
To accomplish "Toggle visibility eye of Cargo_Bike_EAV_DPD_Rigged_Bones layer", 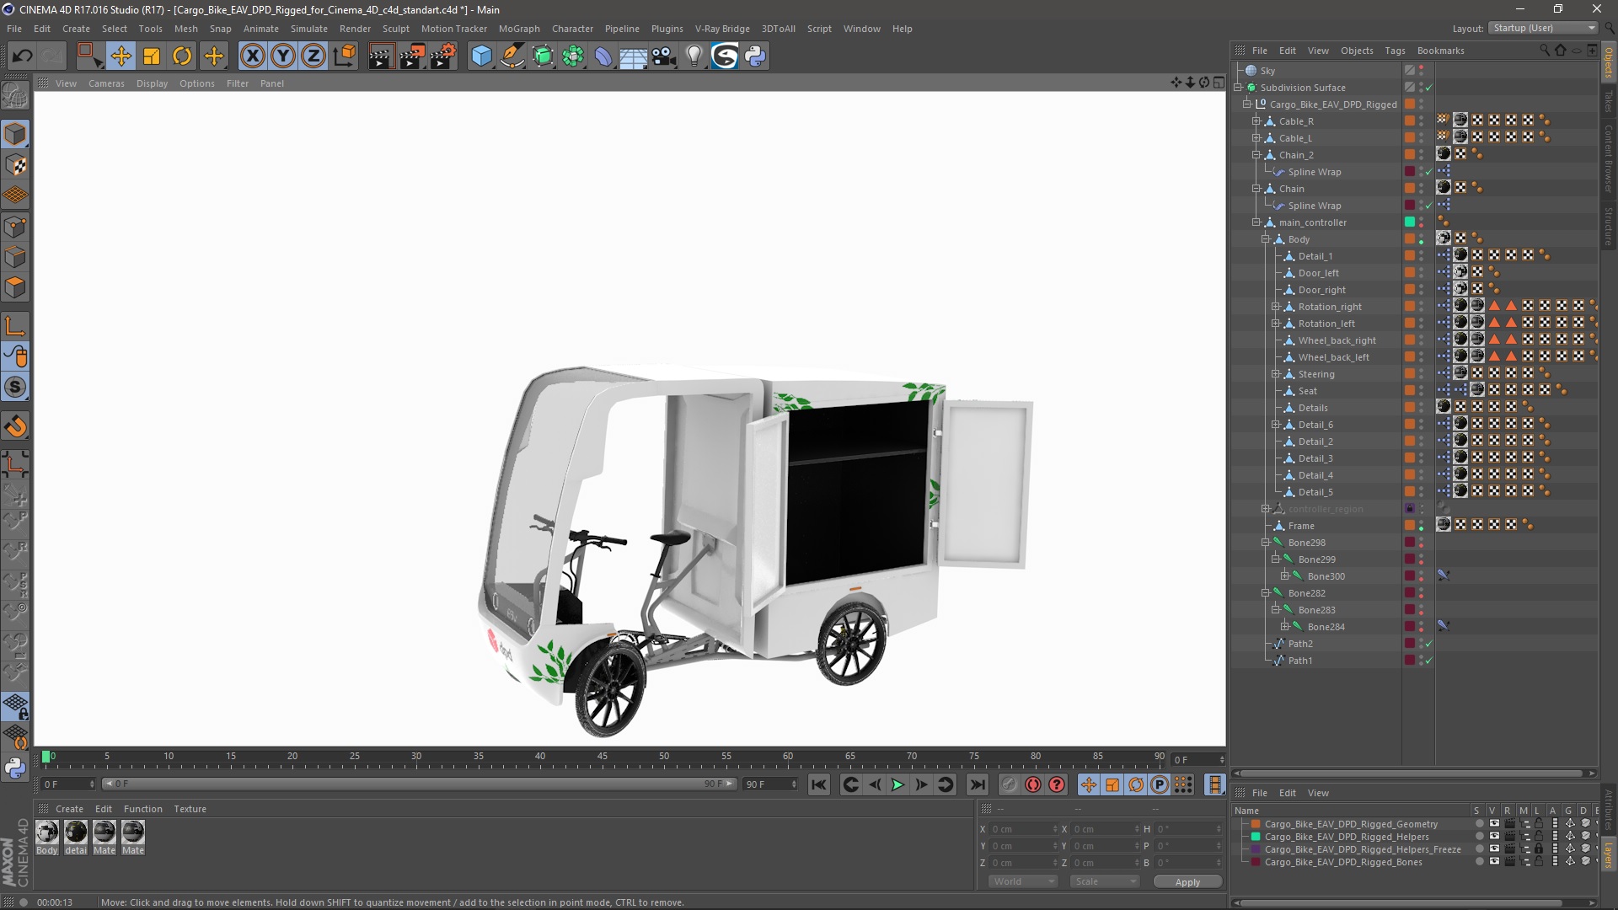I will pyautogui.click(x=1494, y=862).
